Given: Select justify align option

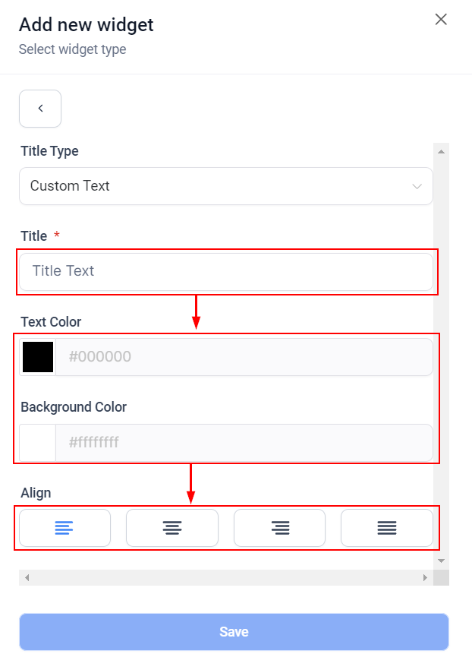Looking at the screenshot, I should coord(387,528).
